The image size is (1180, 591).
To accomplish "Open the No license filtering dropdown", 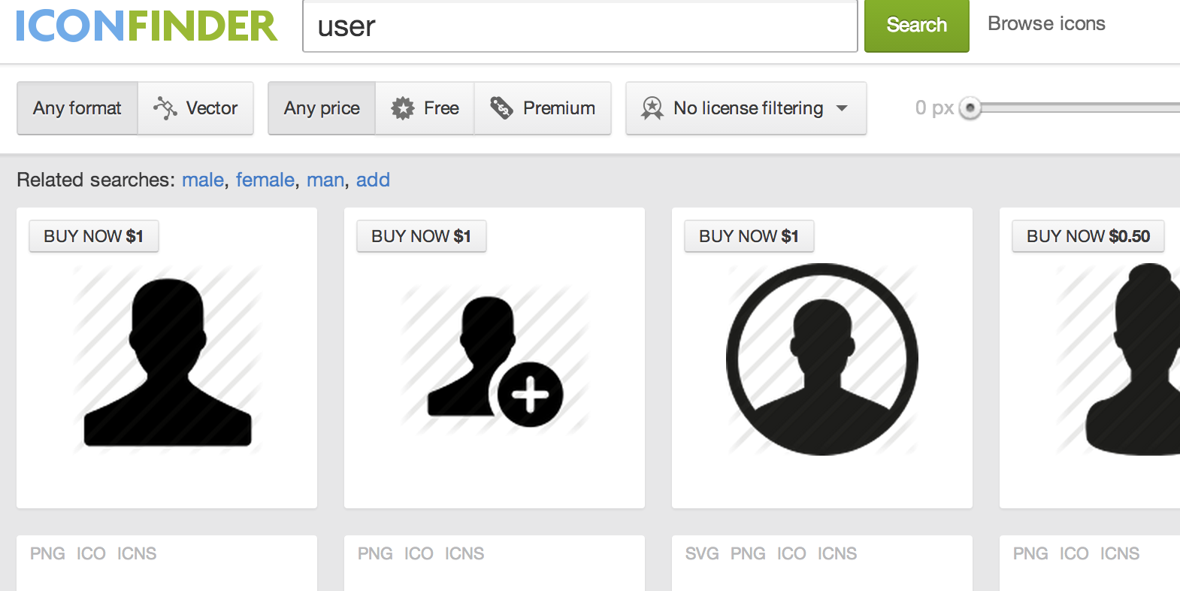I will click(x=745, y=108).
